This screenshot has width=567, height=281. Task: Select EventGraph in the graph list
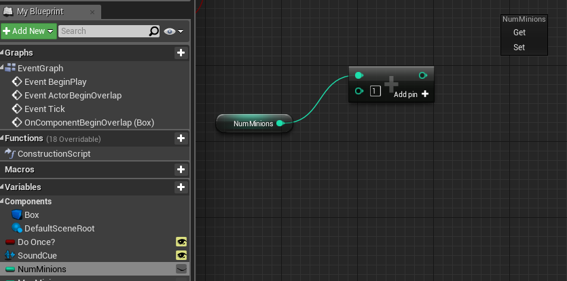pos(41,68)
